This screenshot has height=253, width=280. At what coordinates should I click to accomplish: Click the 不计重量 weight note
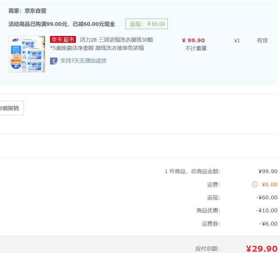[x=196, y=49]
